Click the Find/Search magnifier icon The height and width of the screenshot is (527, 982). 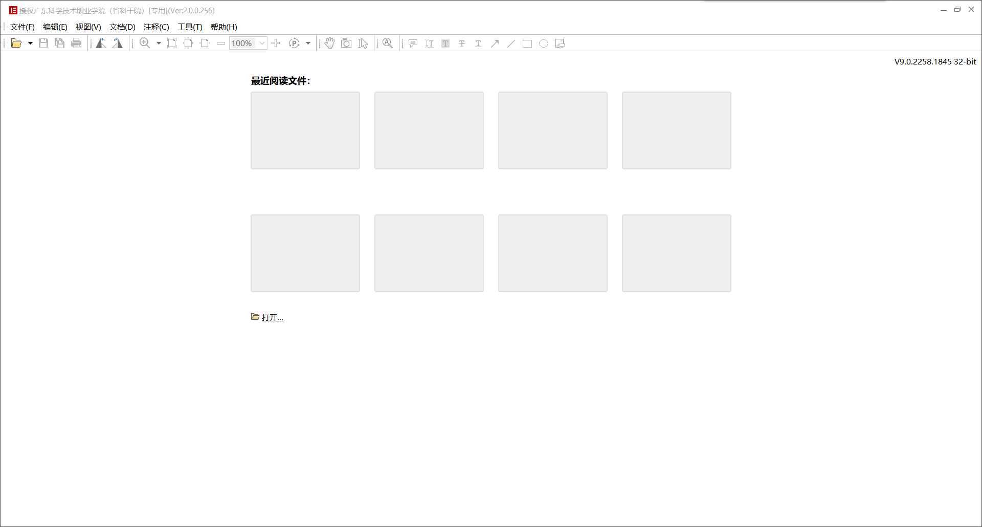click(388, 43)
